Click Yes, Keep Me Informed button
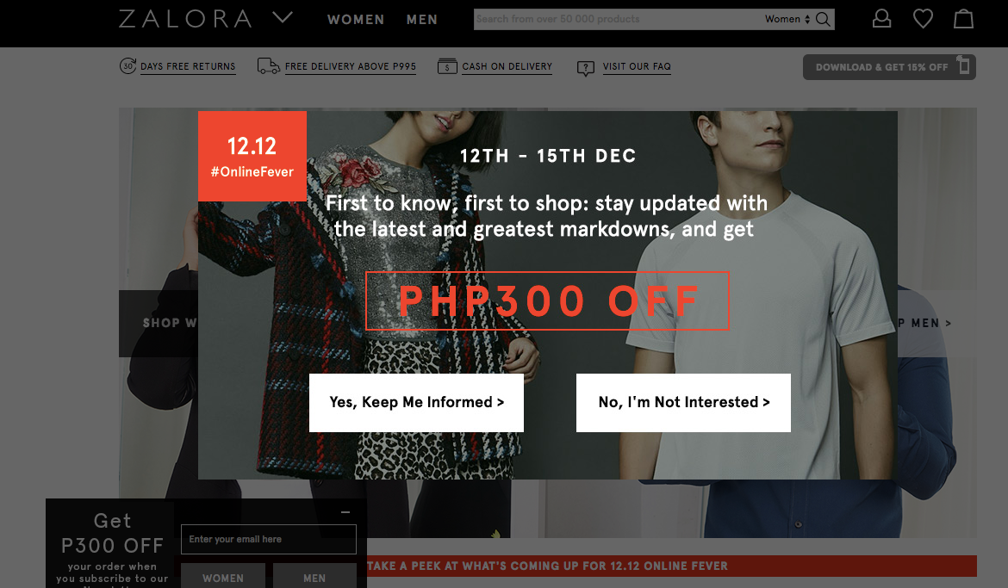 [417, 403]
